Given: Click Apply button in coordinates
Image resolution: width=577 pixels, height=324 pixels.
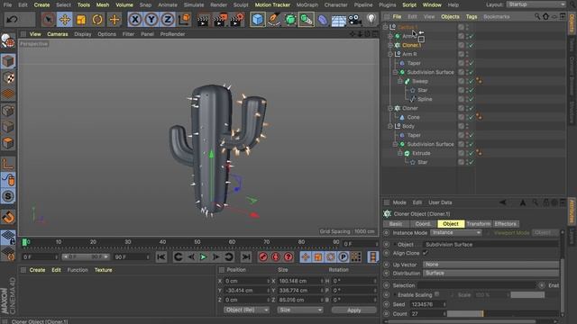Looking at the screenshot, I should 354,310.
